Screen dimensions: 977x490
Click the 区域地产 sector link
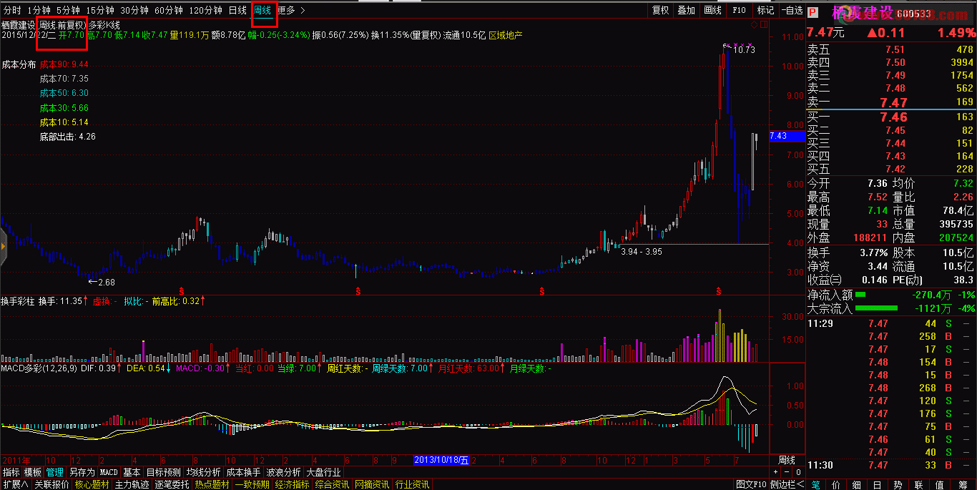(x=506, y=34)
